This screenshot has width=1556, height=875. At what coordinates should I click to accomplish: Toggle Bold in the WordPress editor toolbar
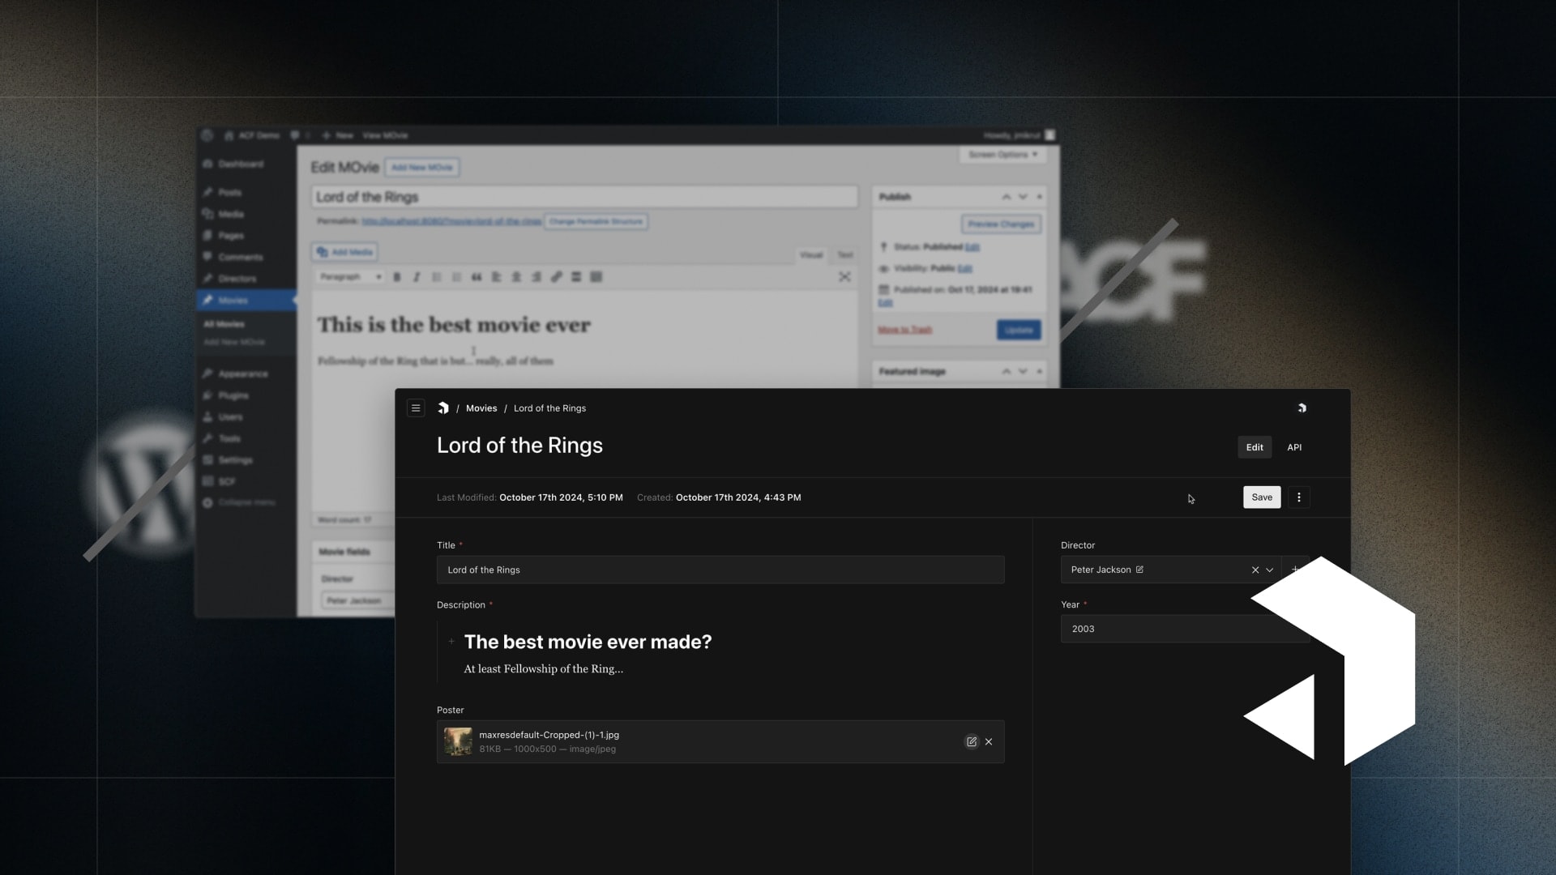coord(397,277)
